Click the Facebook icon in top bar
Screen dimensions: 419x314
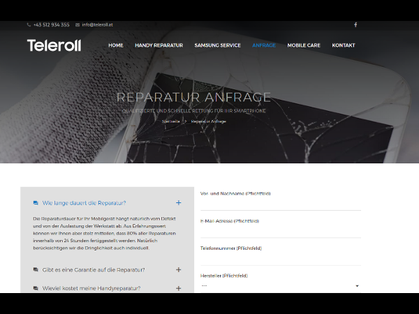355,24
